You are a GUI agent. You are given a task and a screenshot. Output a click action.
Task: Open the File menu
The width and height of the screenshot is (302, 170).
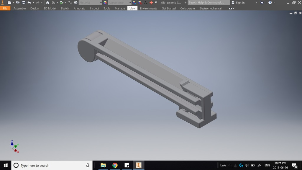[x=5, y=8]
